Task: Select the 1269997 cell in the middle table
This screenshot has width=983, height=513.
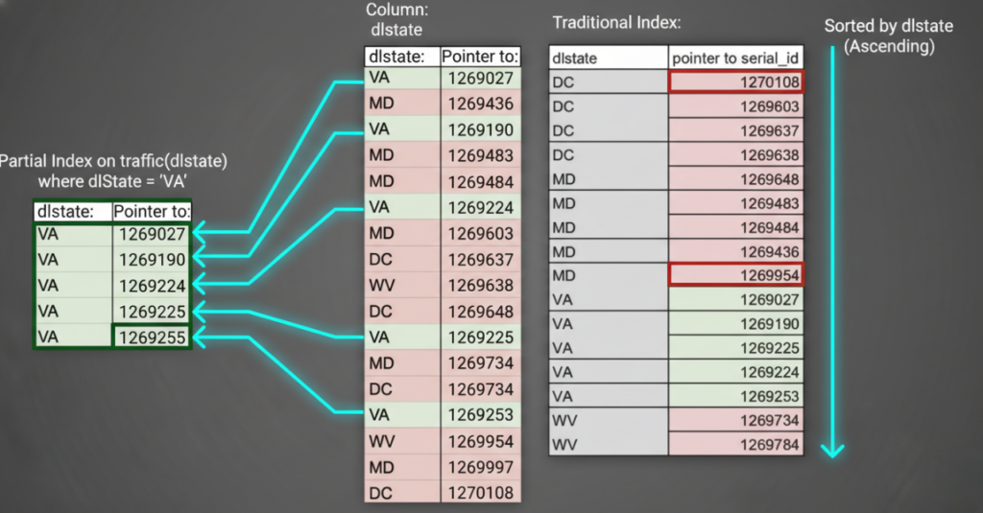Action: click(480, 466)
